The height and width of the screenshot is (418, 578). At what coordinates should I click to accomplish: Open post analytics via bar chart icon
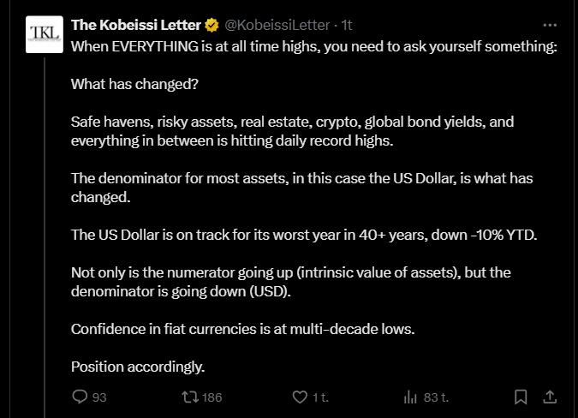[409, 397]
